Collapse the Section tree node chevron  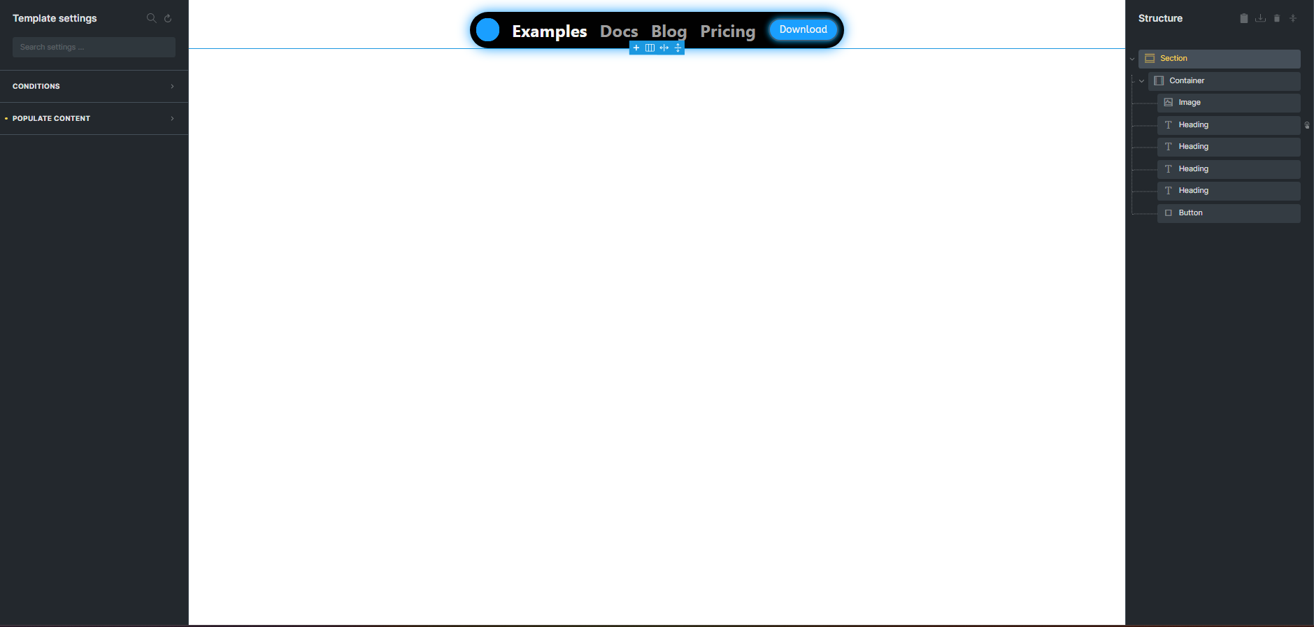click(x=1132, y=59)
